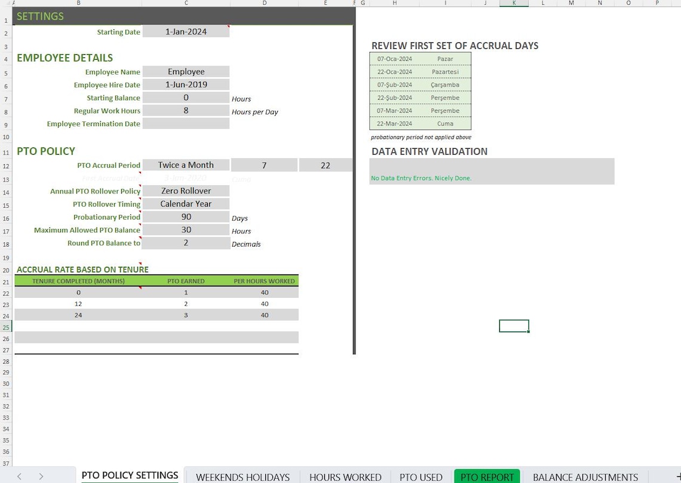Open the BALANCE ADJUSTMENTS tab
Image resolution: width=681 pixels, height=483 pixels.
[585, 476]
